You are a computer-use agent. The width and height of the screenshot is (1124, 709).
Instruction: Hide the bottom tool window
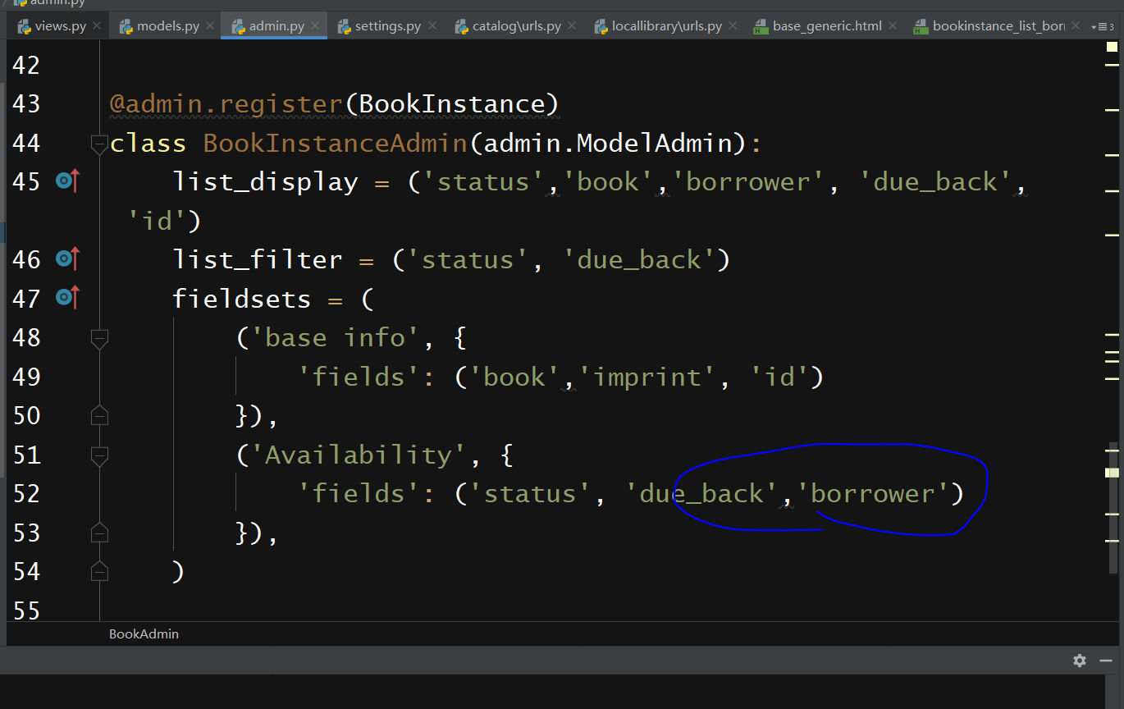point(1107,661)
